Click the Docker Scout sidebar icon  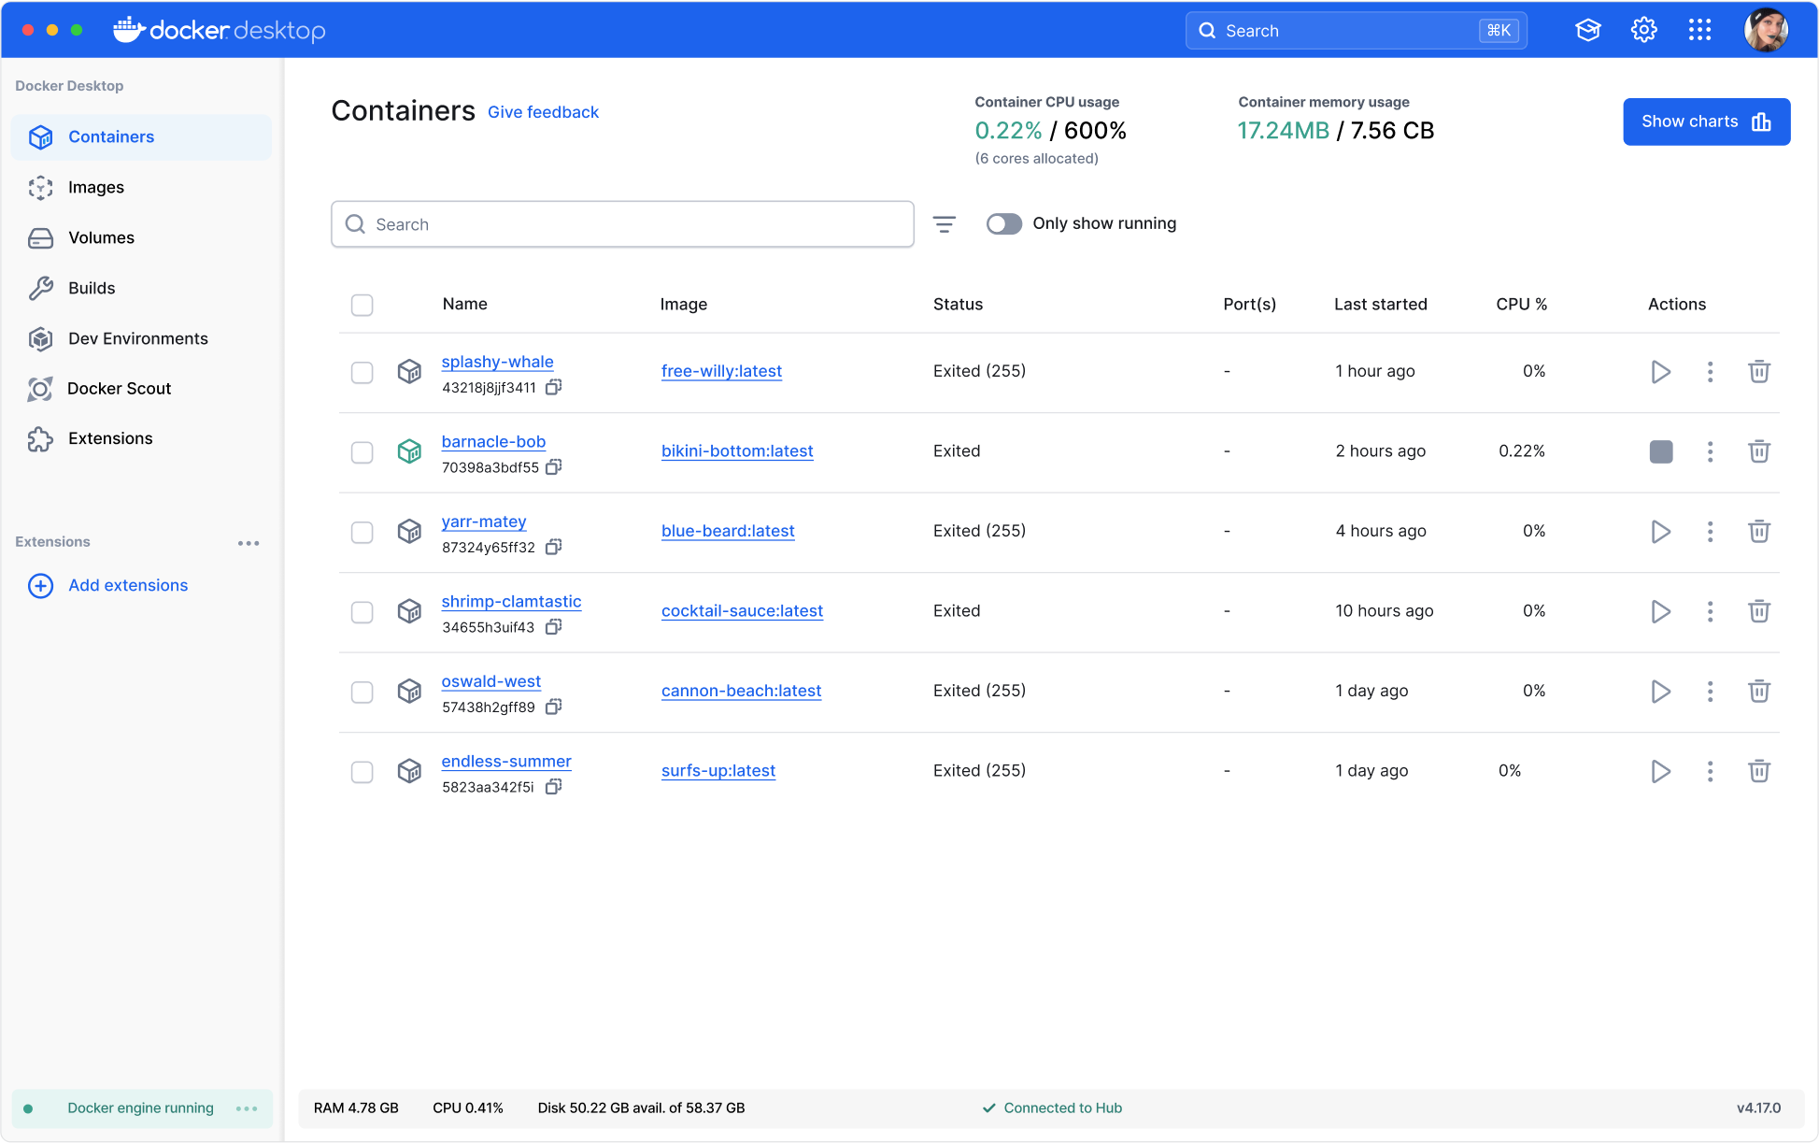click(x=39, y=387)
